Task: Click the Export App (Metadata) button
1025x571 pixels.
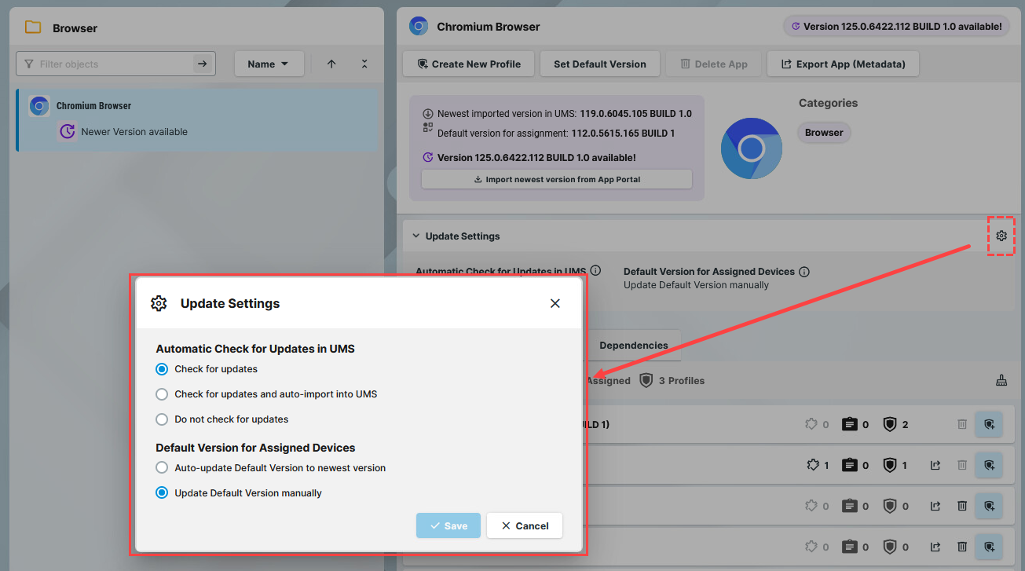Action: point(842,64)
